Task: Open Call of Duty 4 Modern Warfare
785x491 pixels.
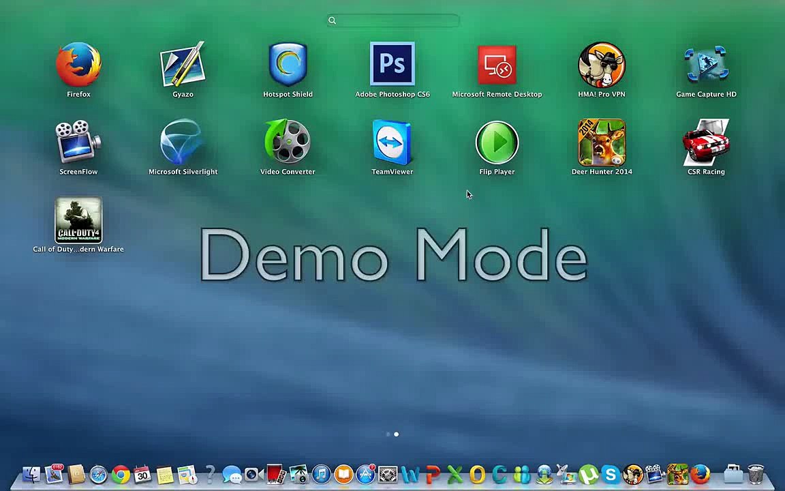Action: pos(78,220)
